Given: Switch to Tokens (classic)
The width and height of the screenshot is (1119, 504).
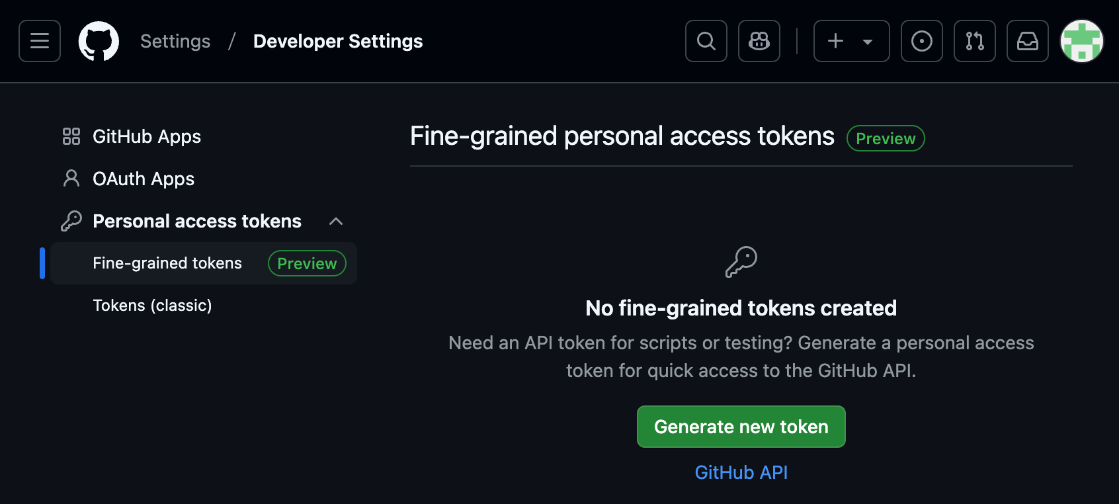Looking at the screenshot, I should (x=152, y=305).
